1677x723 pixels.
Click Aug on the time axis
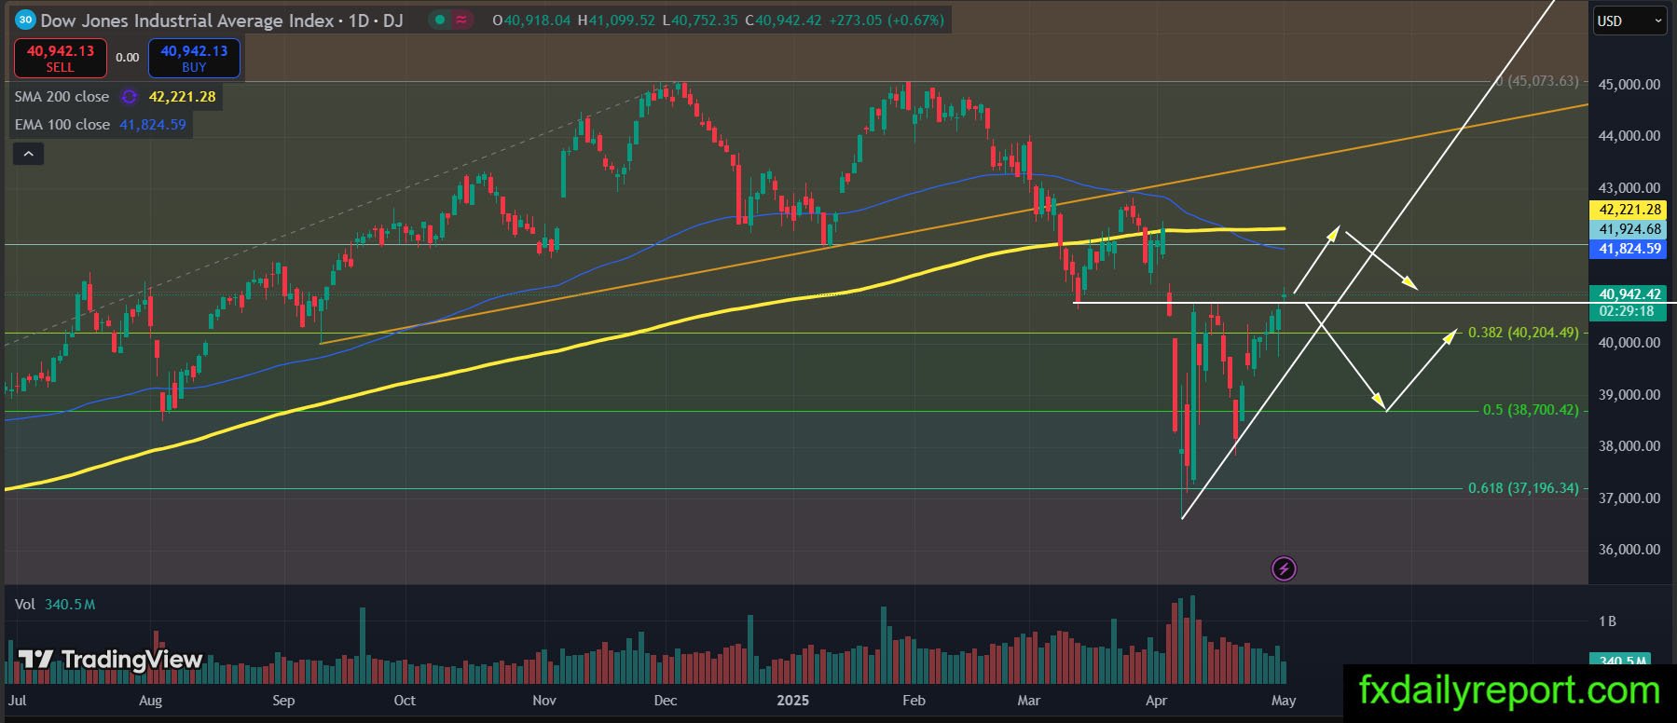tap(150, 701)
